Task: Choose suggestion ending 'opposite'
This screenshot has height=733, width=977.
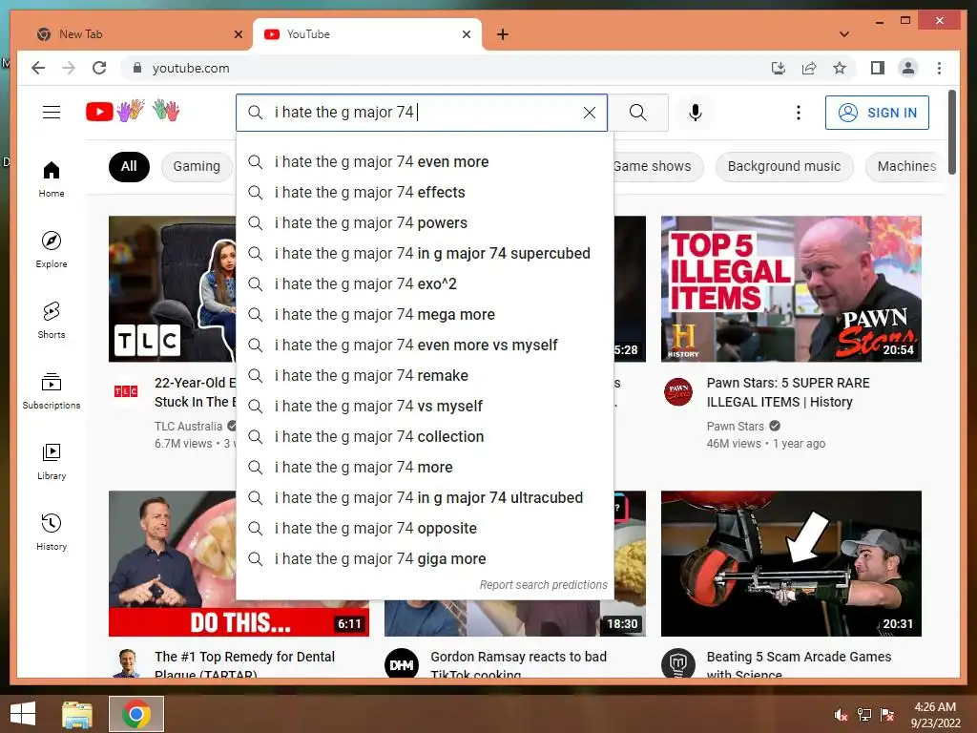Action: 425,529
